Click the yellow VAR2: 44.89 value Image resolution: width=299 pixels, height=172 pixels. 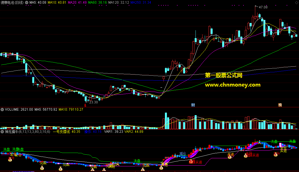click(x=134, y=132)
